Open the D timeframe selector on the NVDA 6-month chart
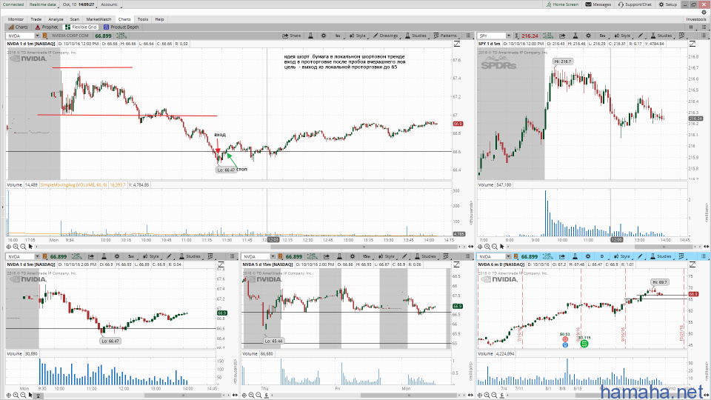This screenshot has height=400, width=711. tap(601, 257)
